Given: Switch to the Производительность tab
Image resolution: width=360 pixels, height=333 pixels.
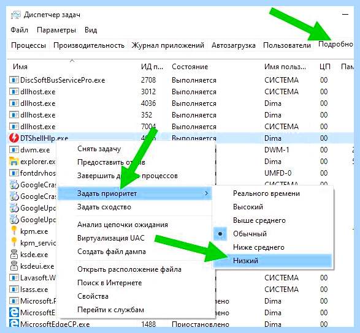Looking at the screenshot, I should click(x=89, y=45).
